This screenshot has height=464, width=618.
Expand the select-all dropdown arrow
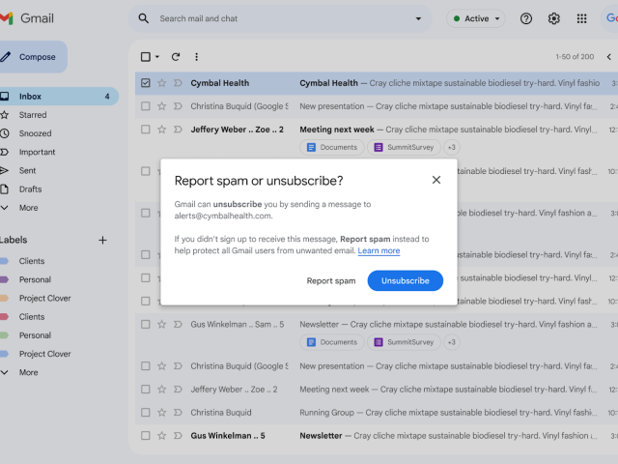point(156,57)
